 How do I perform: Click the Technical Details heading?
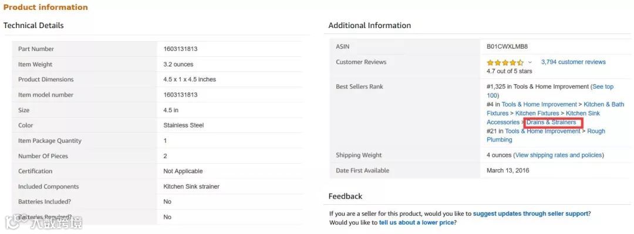pos(33,25)
